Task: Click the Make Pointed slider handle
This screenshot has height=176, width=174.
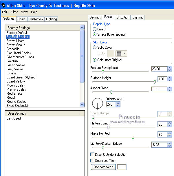Action: (x=133, y=137)
